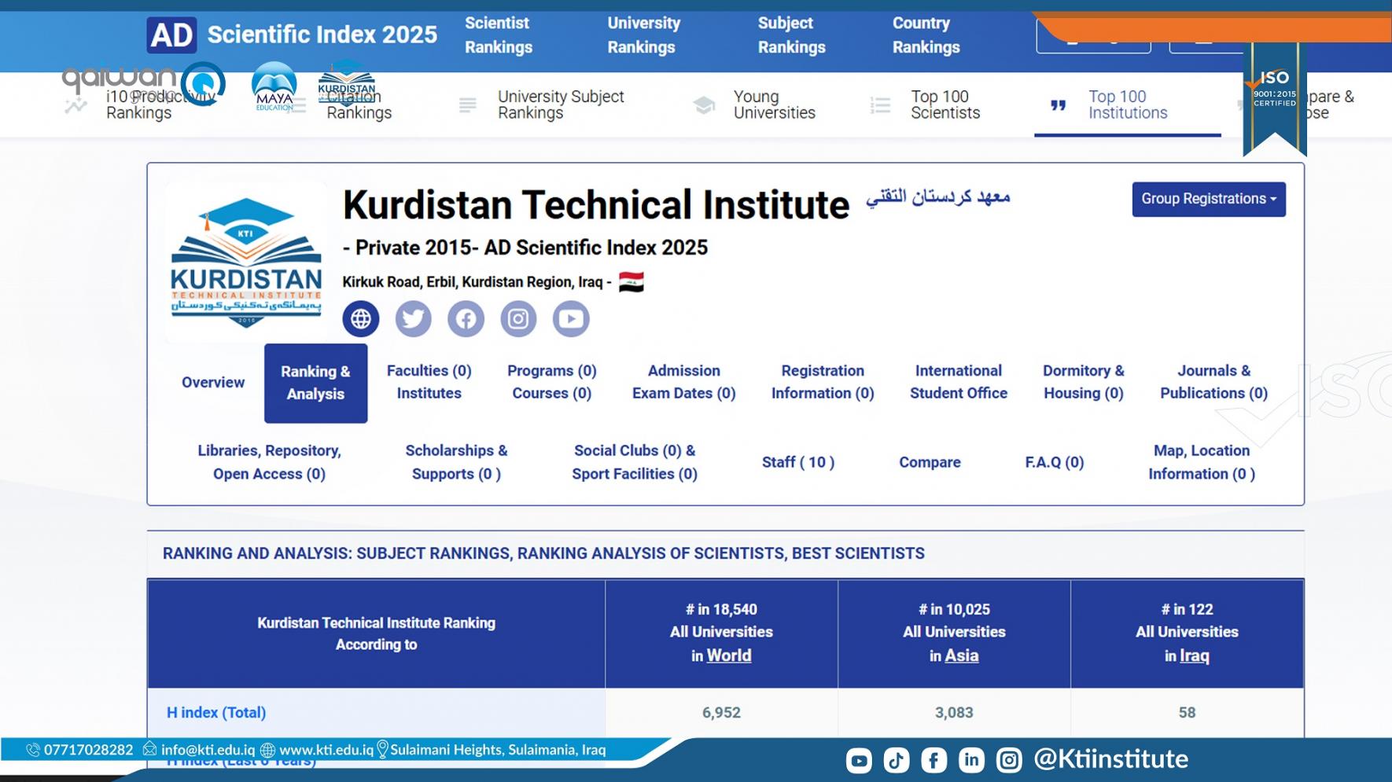Click the info@kti.edu.iq email address
Viewport: 1392px width, 782px height.
(x=208, y=750)
